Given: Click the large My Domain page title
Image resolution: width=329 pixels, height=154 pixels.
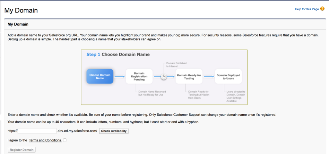Looking at the screenshot, I should click(x=21, y=11).
